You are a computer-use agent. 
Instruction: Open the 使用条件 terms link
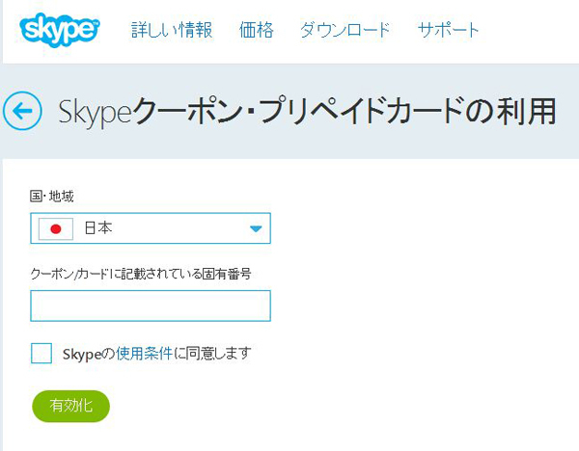[x=144, y=354]
